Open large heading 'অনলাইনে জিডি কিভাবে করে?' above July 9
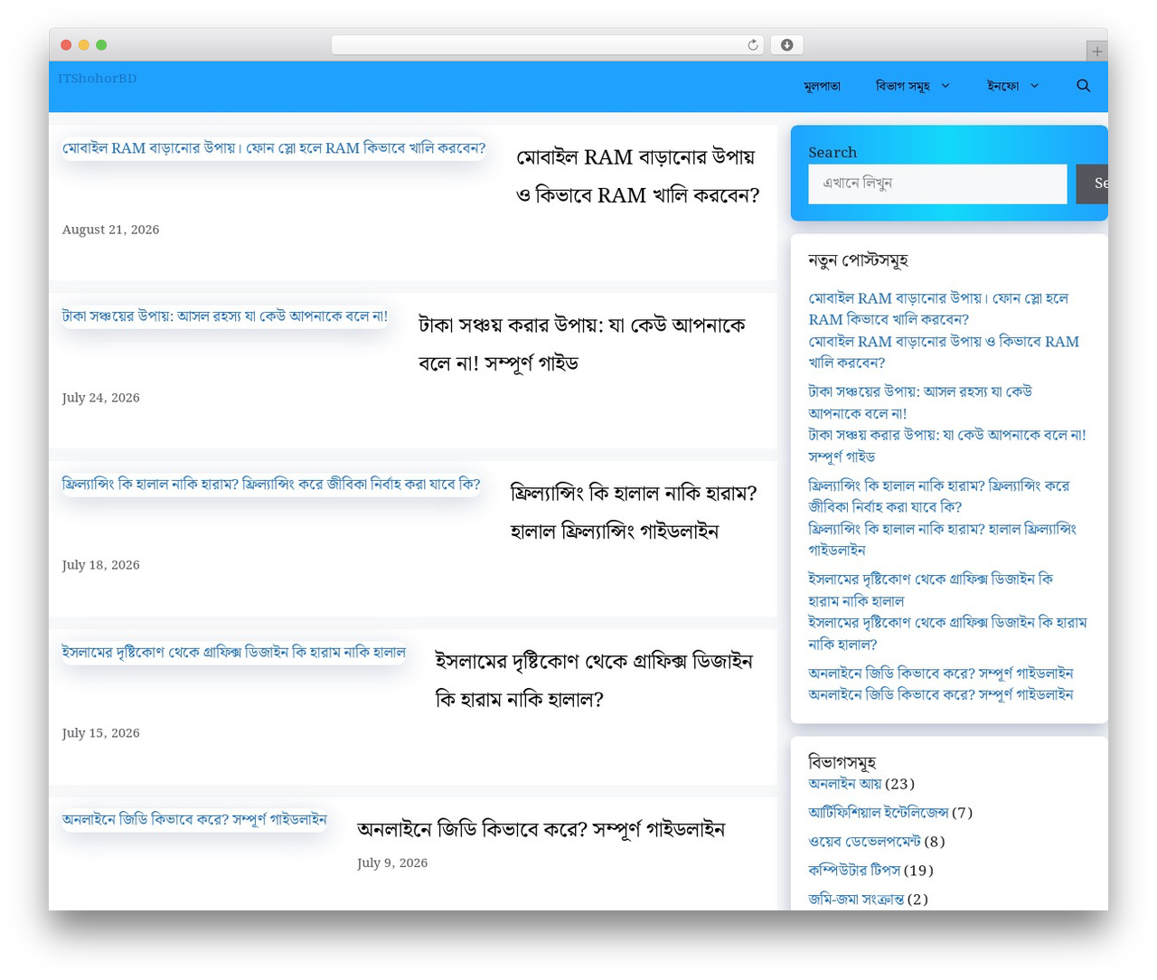This screenshot has height=980, width=1157. 541,829
